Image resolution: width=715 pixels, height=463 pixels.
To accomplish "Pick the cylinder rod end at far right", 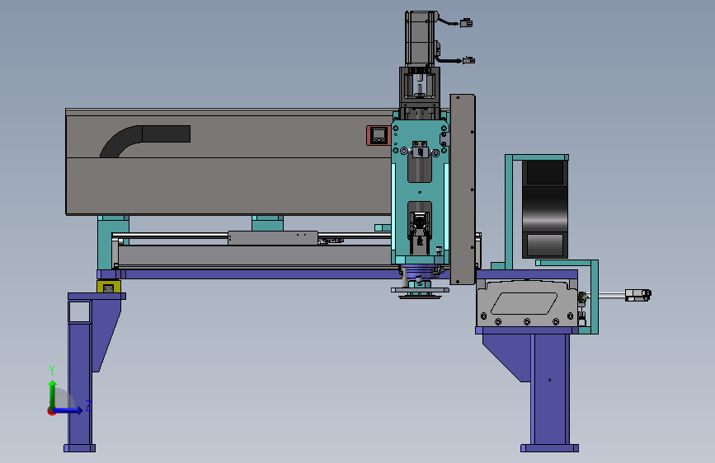I will point(638,295).
